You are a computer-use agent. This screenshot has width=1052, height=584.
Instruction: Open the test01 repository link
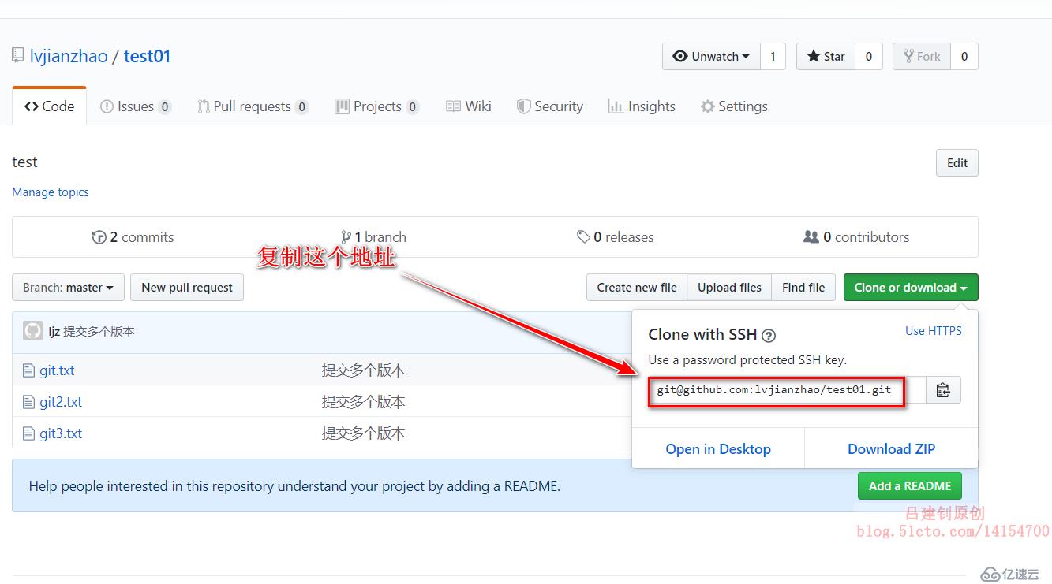147,56
